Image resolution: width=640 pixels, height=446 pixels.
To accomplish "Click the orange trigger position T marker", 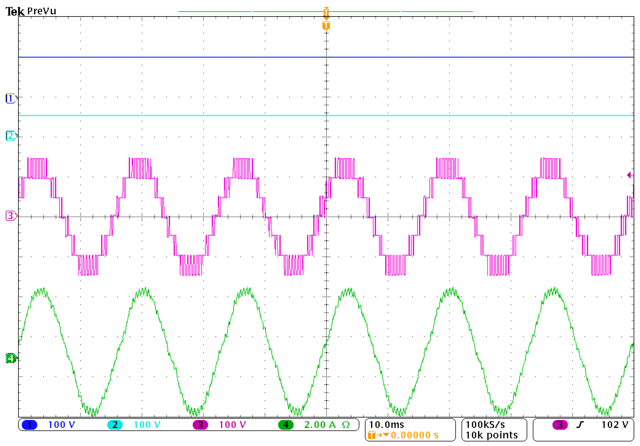I will tap(326, 25).
